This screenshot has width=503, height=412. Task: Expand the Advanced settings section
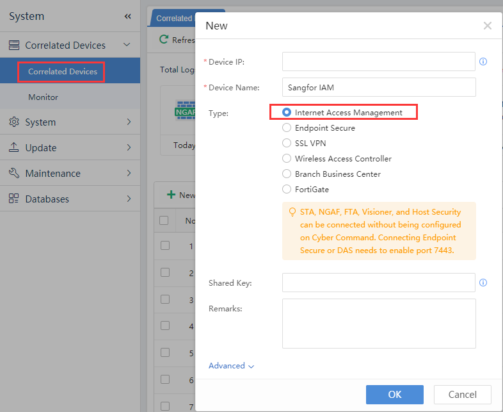point(231,366)
